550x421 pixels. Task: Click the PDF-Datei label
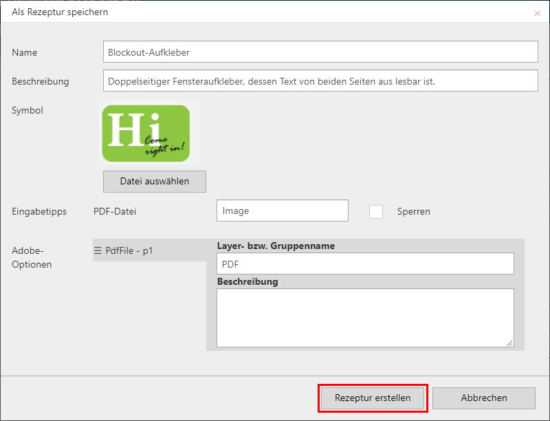115,212
